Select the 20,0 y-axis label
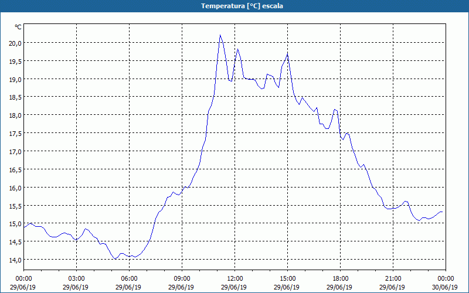This screenshot has height=293, width=469. (16, 43)
